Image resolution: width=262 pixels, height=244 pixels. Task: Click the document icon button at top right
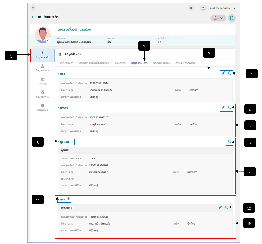(x=232, y=18)
